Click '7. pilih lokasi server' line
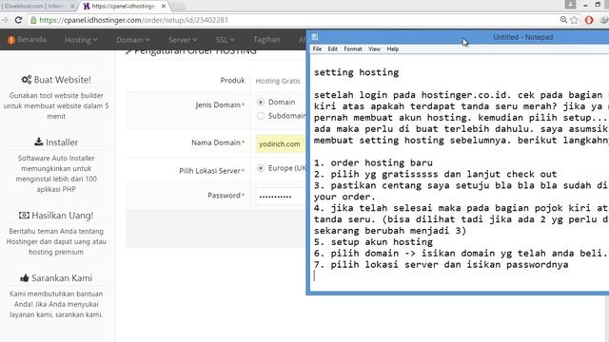 point(442,264)
